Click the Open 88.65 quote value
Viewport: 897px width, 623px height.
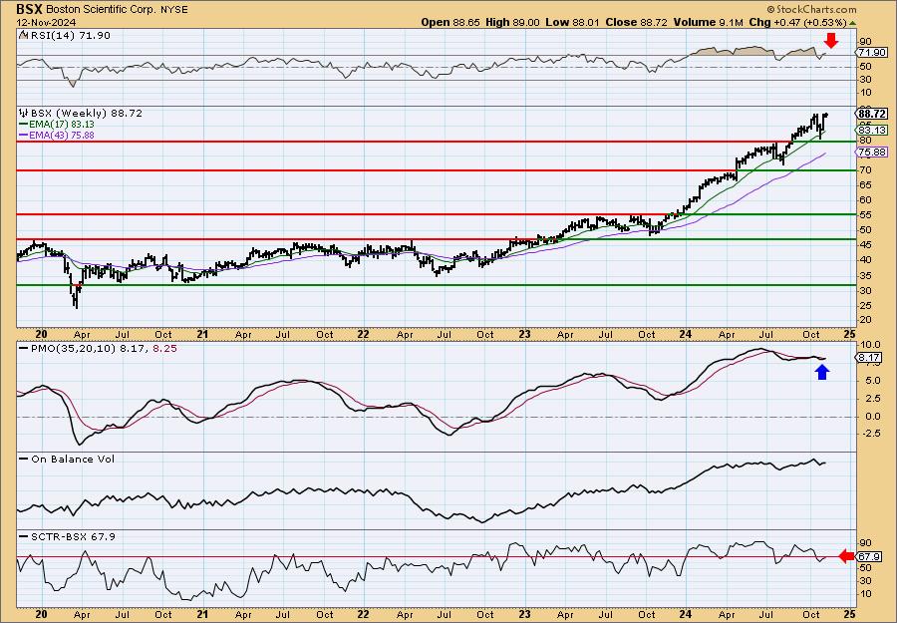click(451, 22)
